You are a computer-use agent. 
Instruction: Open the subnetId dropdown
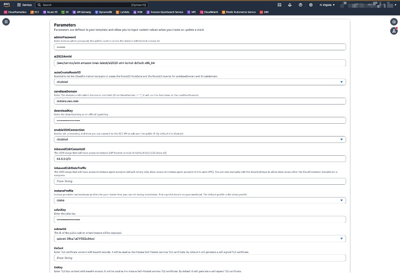pos(200,238)
